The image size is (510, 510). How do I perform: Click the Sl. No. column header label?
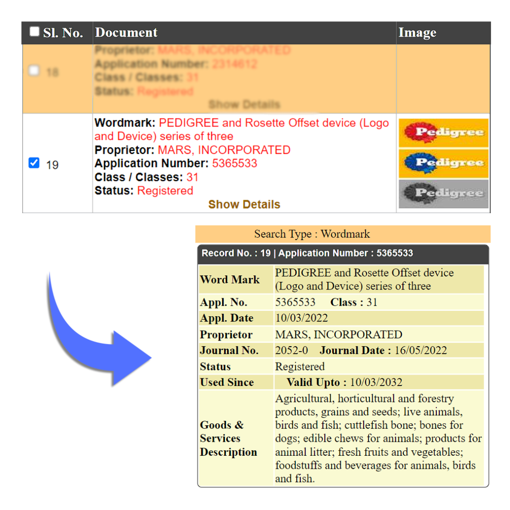[x=63, y=33]
